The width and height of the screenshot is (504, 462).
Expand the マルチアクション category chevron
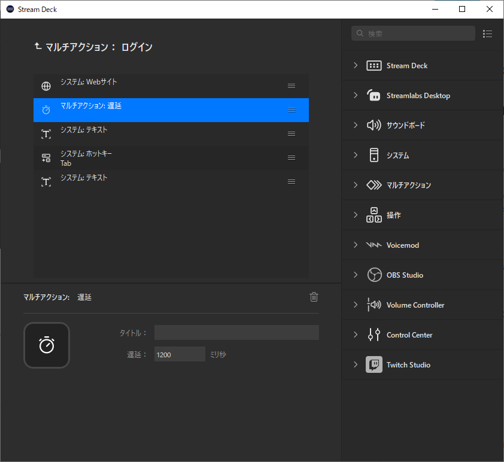click(356, 185)
